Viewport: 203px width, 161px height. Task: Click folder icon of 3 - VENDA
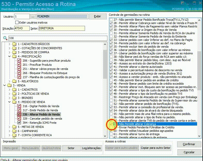point(10,85)
